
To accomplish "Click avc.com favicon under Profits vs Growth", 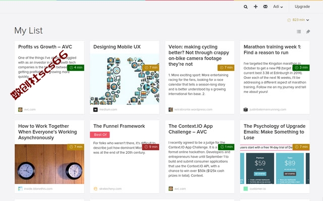I will [x=20, y=110].
